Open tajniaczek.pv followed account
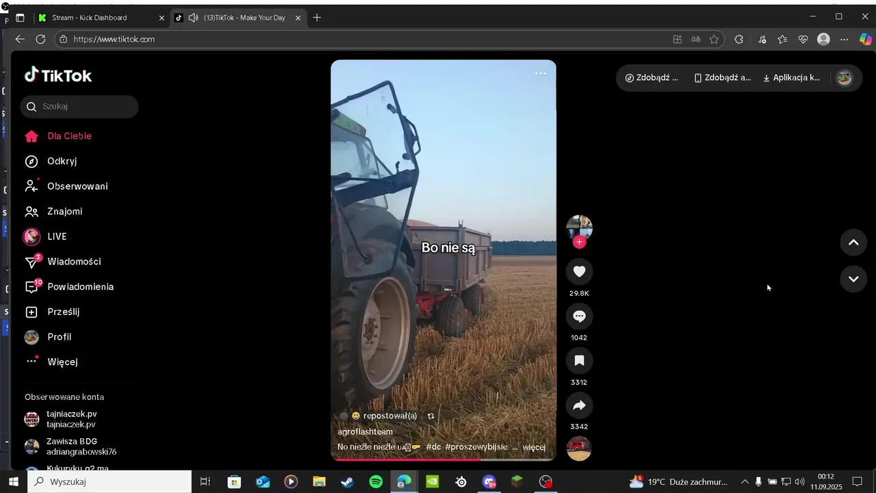This screenshot has height=493, width=876. (72, 419)
